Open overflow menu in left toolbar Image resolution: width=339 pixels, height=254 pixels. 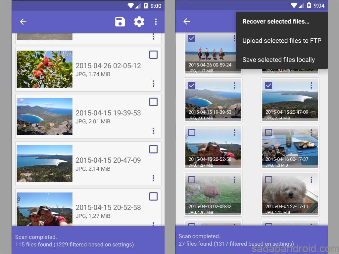pyautogui.click(x=156, y=22)
